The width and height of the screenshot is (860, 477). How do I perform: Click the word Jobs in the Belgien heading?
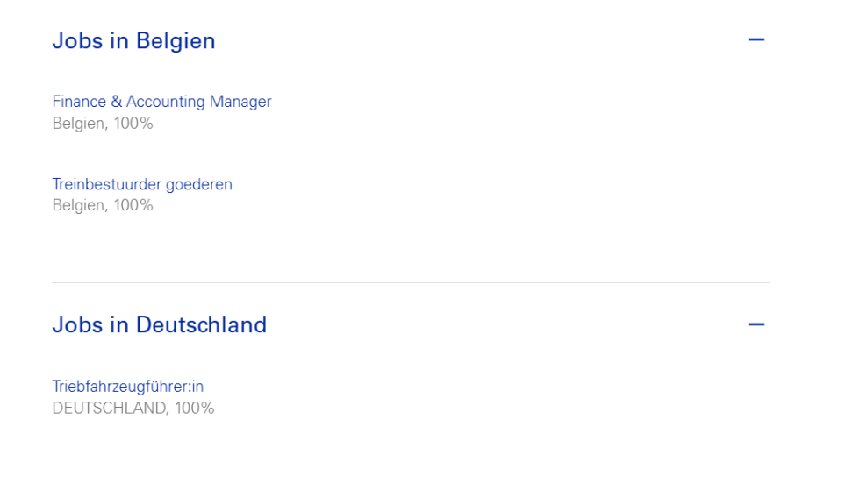77,41
